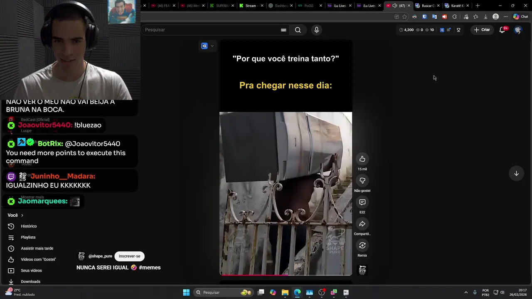Image resolution: width=532 pixels, height=299 pixels.
Task: Open browser settings three-dot menu
Action: (x=505, y=17)
